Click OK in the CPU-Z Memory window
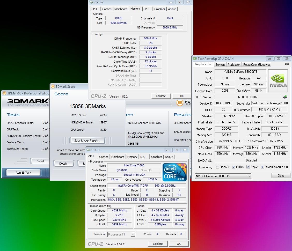Image resolution: width=292 pixels, height=251 pixels. click(182, 96)
